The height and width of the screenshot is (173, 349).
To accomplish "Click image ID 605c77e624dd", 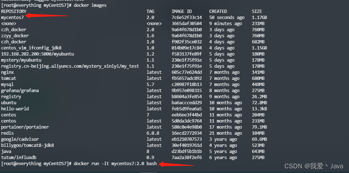I will [187, 72].
